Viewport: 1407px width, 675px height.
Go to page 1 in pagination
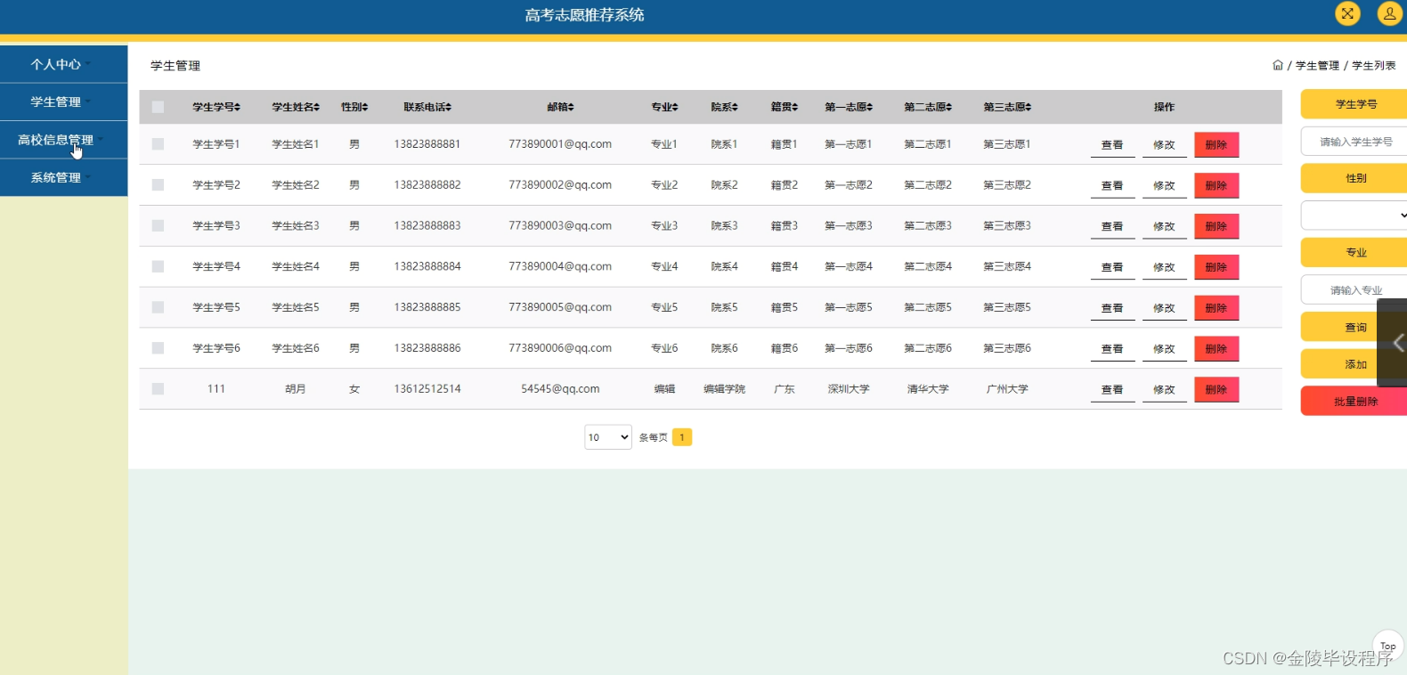[682, 437]
